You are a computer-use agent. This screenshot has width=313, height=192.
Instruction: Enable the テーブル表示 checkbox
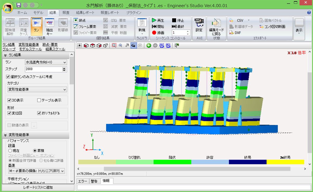(39, 100)
